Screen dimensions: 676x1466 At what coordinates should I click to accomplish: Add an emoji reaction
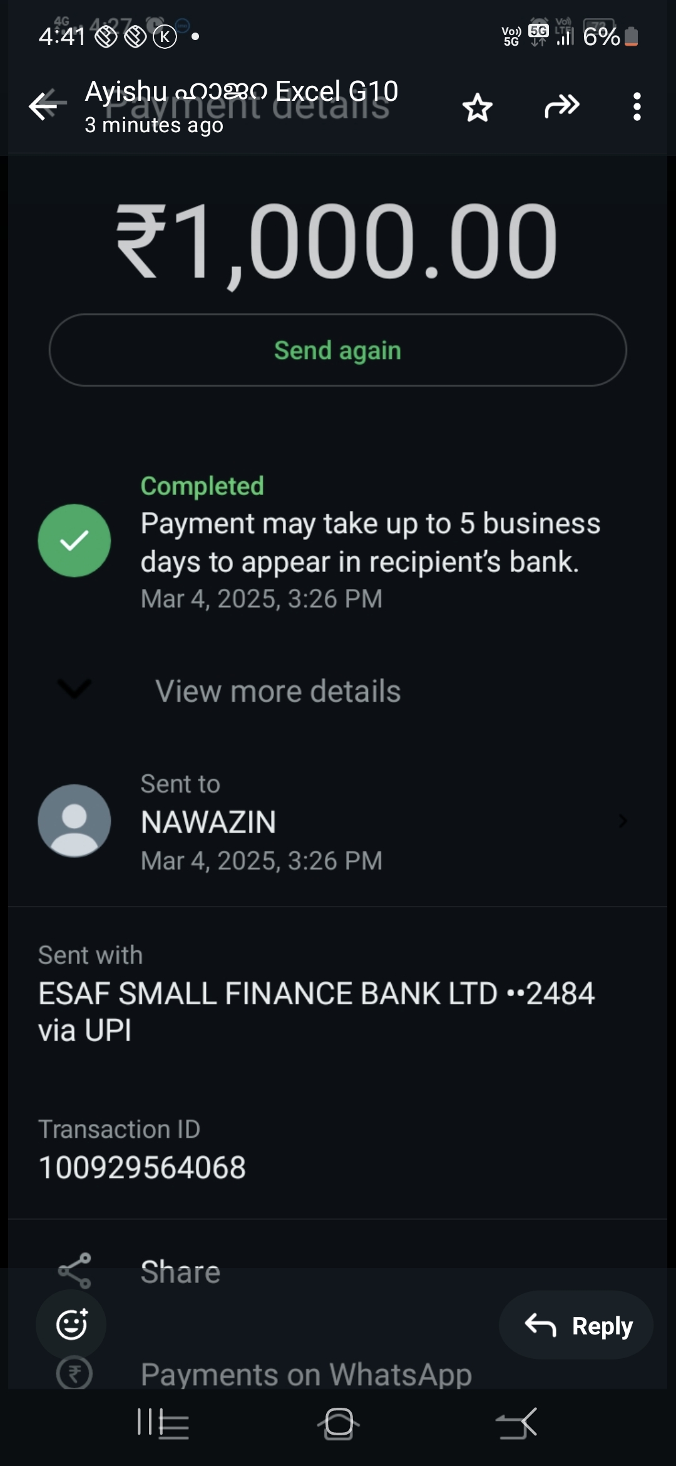pos(71,1324)
